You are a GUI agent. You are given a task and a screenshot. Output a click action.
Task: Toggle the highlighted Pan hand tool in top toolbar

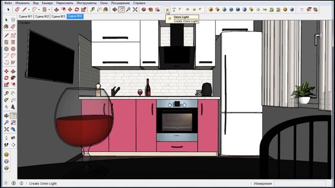[121, 9]
